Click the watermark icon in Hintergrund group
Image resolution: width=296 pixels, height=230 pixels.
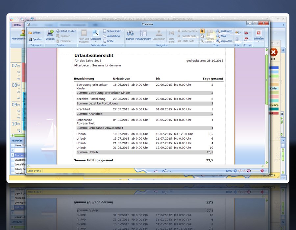point(237,39)
